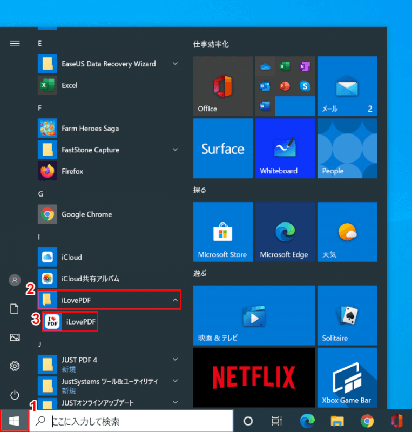Expand the FastStone Capture folder
412x432 pixels.
(175, 150)
